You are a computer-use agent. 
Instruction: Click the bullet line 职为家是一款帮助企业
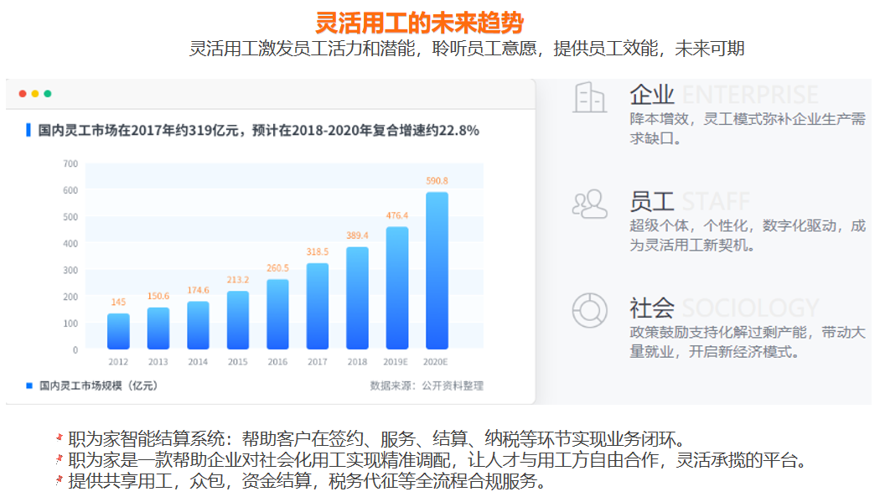[x=437, y=460]
